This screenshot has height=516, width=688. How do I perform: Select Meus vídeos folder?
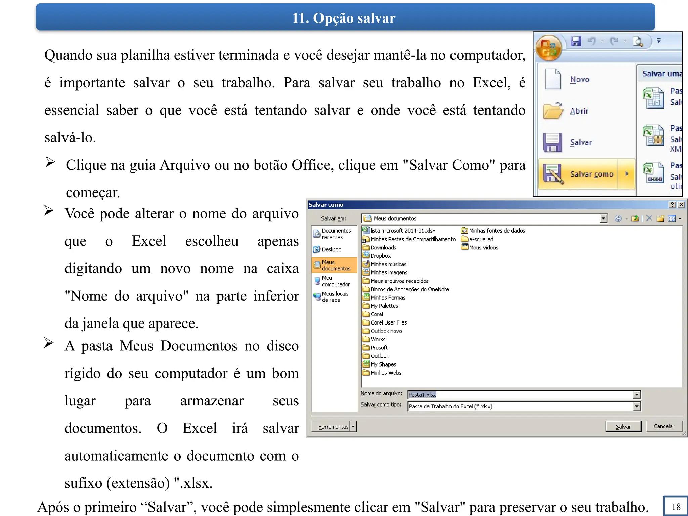(x=480, y=248)
